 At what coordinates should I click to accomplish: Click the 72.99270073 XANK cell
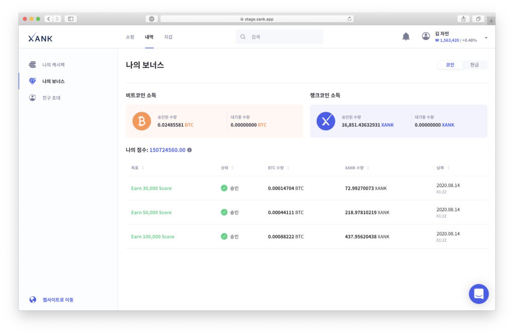point(366,188)
